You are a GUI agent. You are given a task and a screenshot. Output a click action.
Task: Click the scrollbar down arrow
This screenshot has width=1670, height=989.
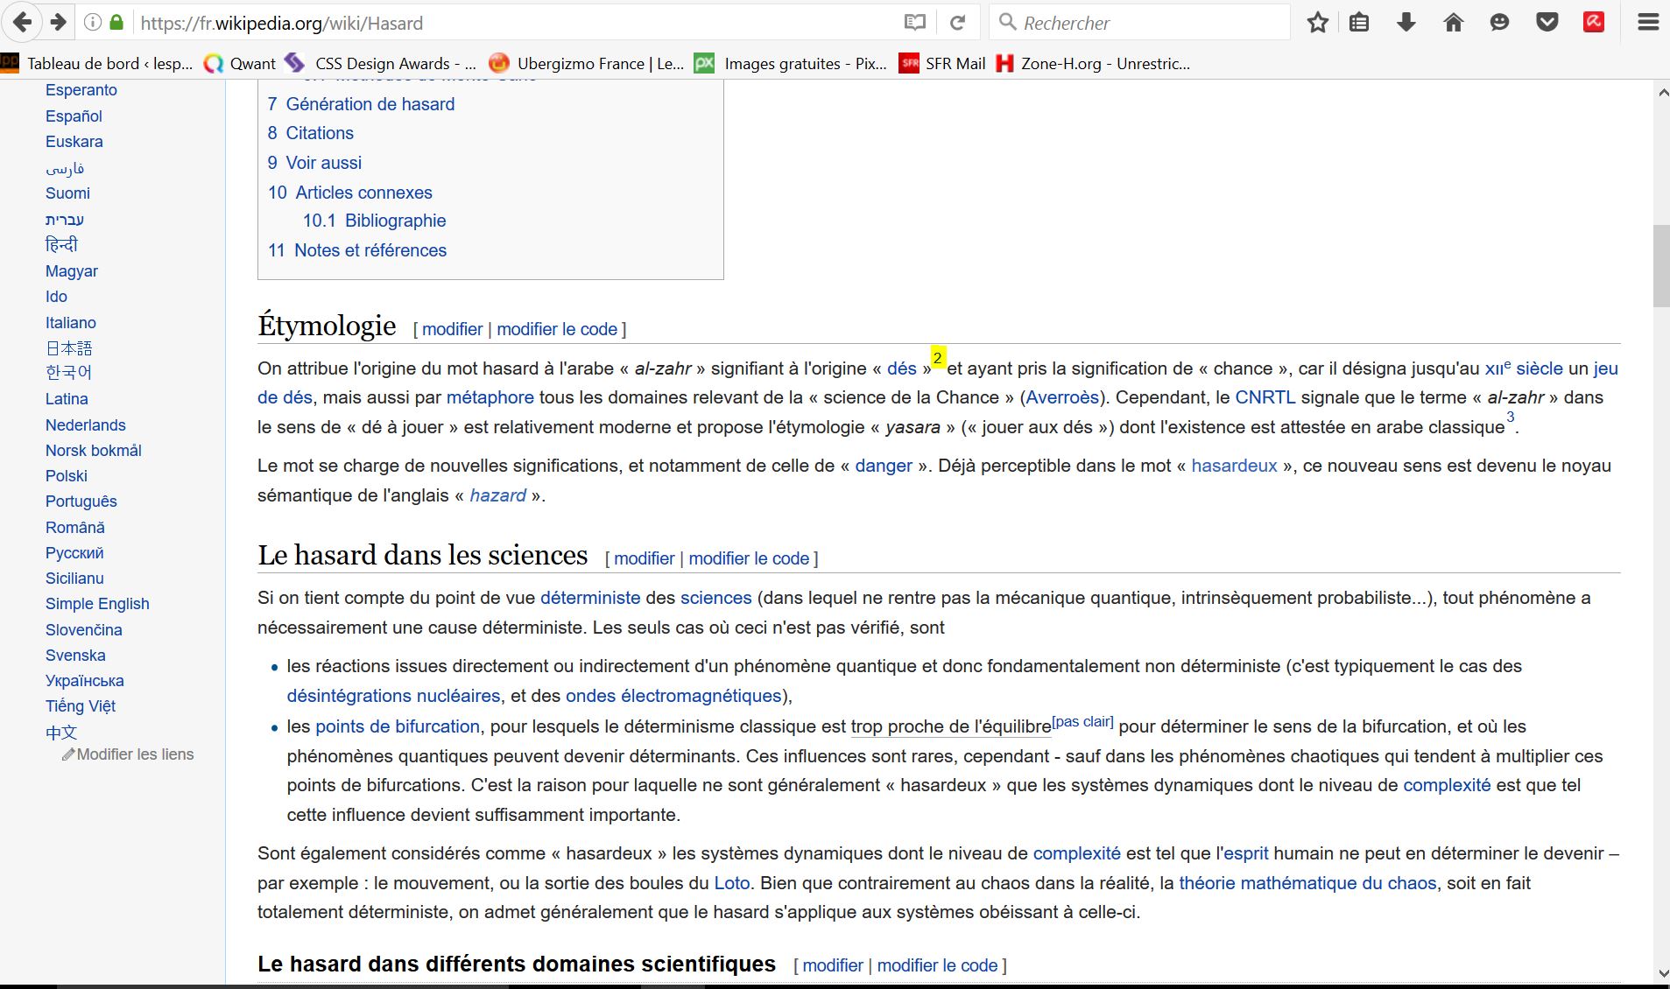coord(1661,973)
